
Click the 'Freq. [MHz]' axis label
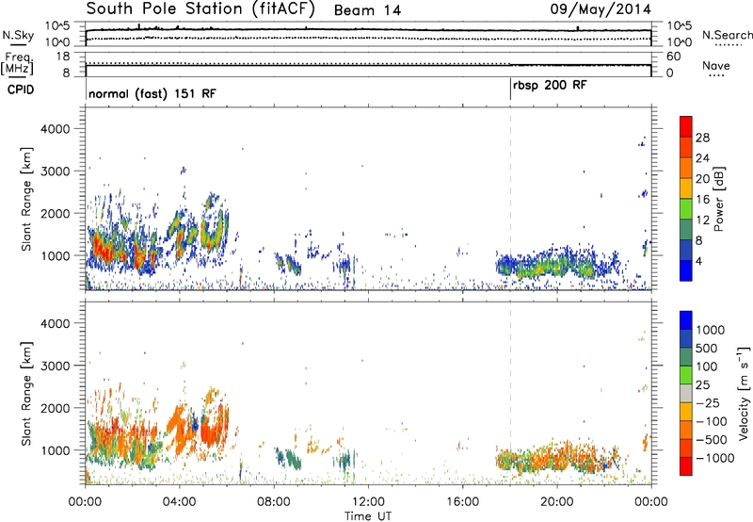pyautogui.click(x=18, y=64)
